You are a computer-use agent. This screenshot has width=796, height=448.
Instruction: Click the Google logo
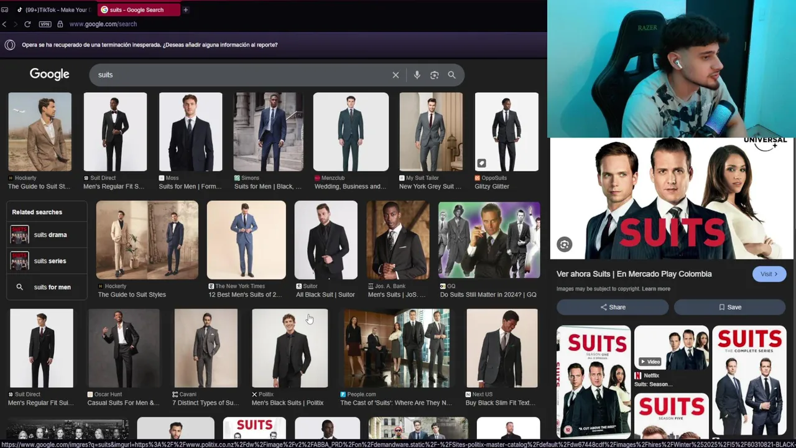(x=49, y=74)
